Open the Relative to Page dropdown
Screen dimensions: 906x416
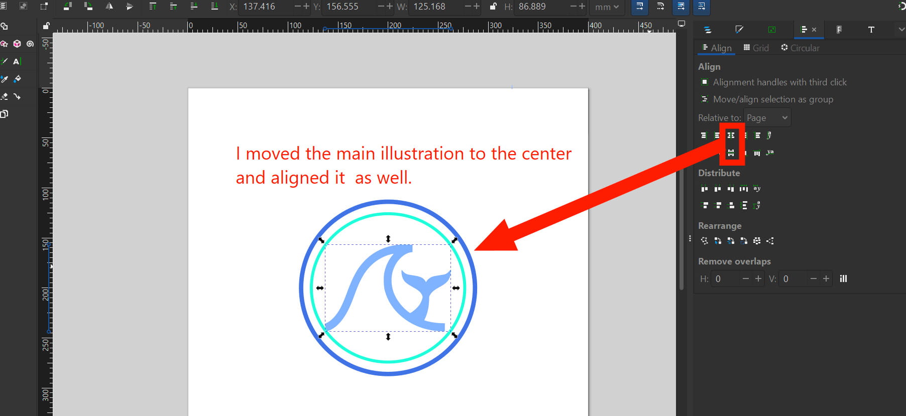(767, 118)
